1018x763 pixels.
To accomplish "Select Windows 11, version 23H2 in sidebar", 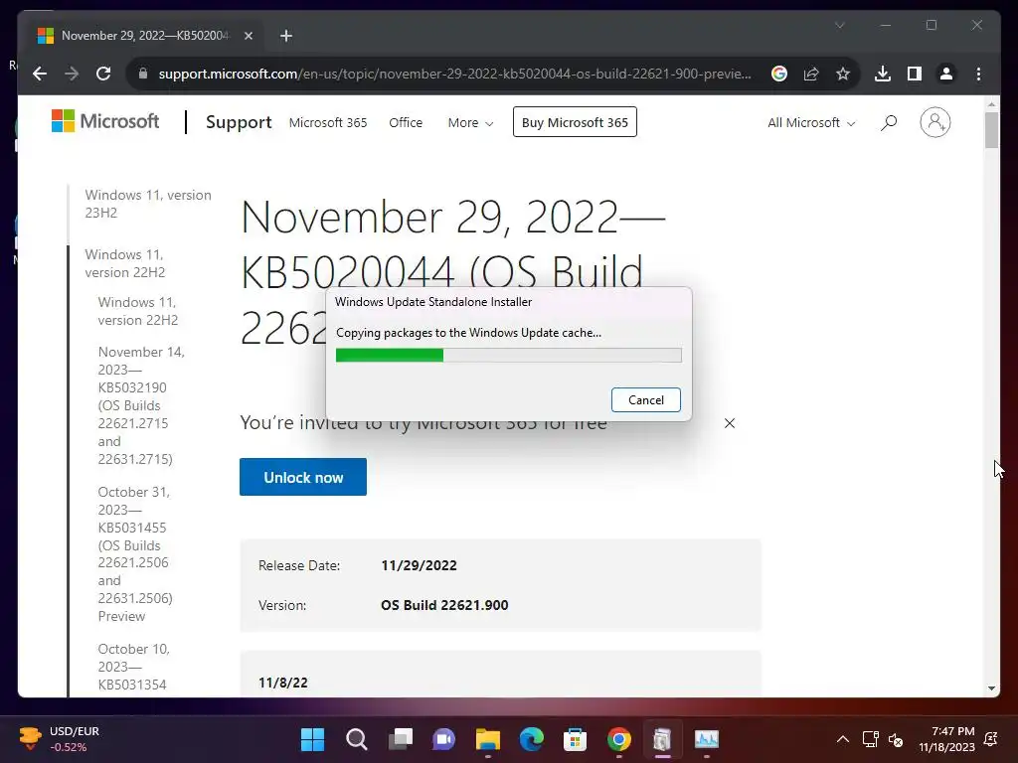I will coord(148,204).
